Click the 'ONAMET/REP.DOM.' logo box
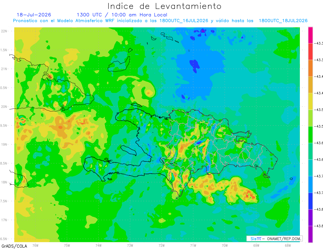 coord(274,239)
